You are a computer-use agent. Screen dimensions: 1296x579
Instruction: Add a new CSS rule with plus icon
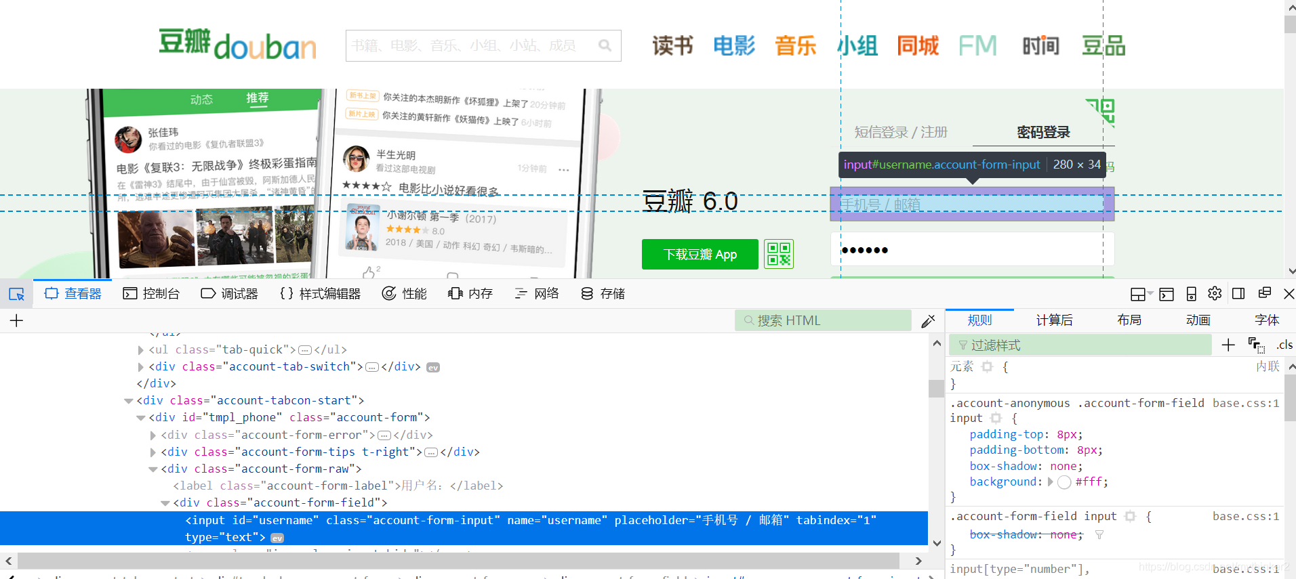tap(1228, 345)
